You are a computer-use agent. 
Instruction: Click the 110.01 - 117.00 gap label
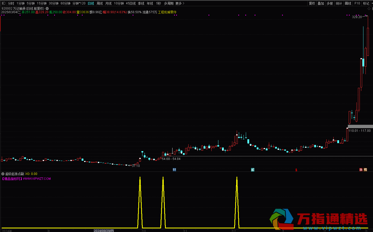(x=360, y=131)
